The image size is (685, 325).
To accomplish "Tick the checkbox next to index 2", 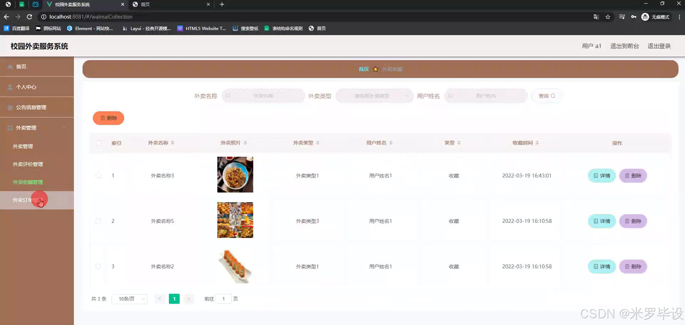I will 98,221.
